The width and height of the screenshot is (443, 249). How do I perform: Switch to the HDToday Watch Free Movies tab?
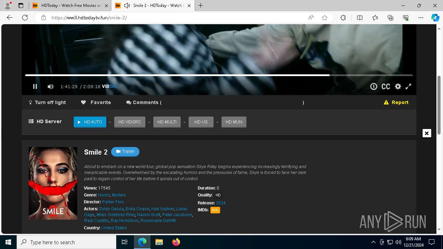70,6
